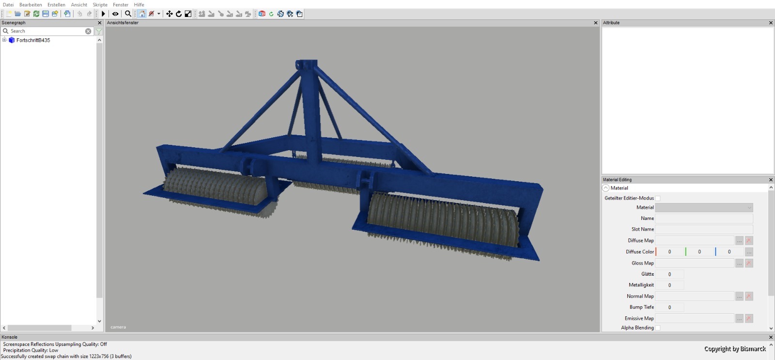Open the Bearbeiten menu

click(x=31, y=5)
